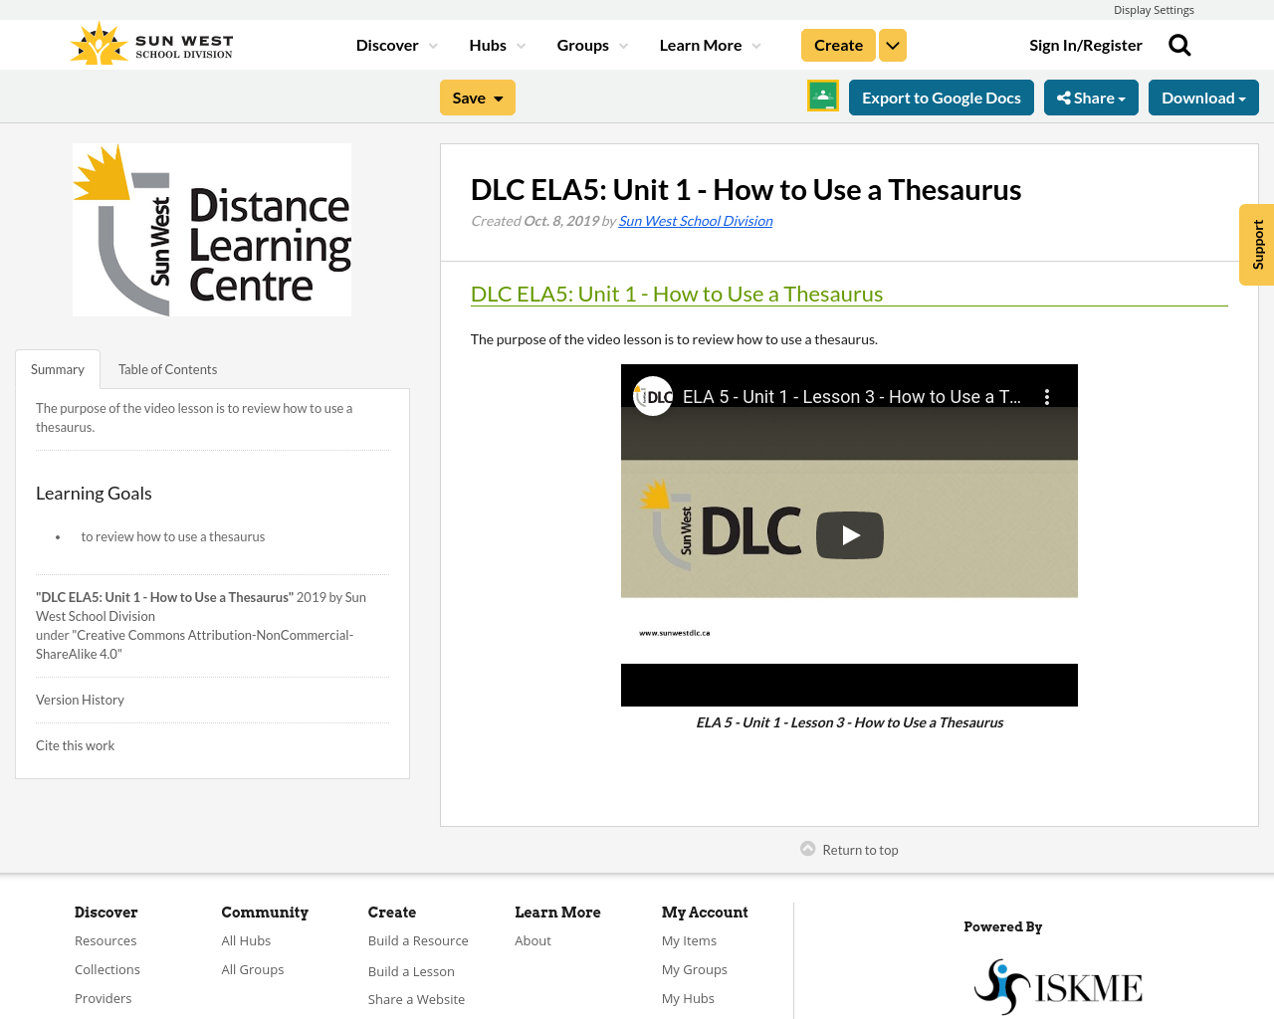Click Export to Google Docs
The height and width of the screenshot is (1019, 1274).
(x=941, y=97)
